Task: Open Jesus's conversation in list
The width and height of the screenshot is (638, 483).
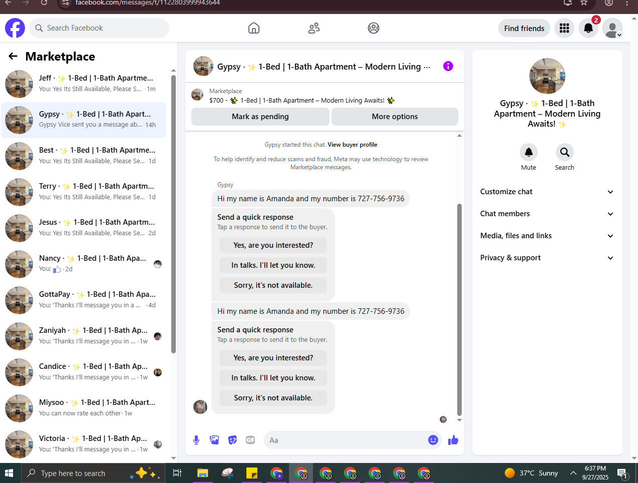Action: [x=84, y=228]
